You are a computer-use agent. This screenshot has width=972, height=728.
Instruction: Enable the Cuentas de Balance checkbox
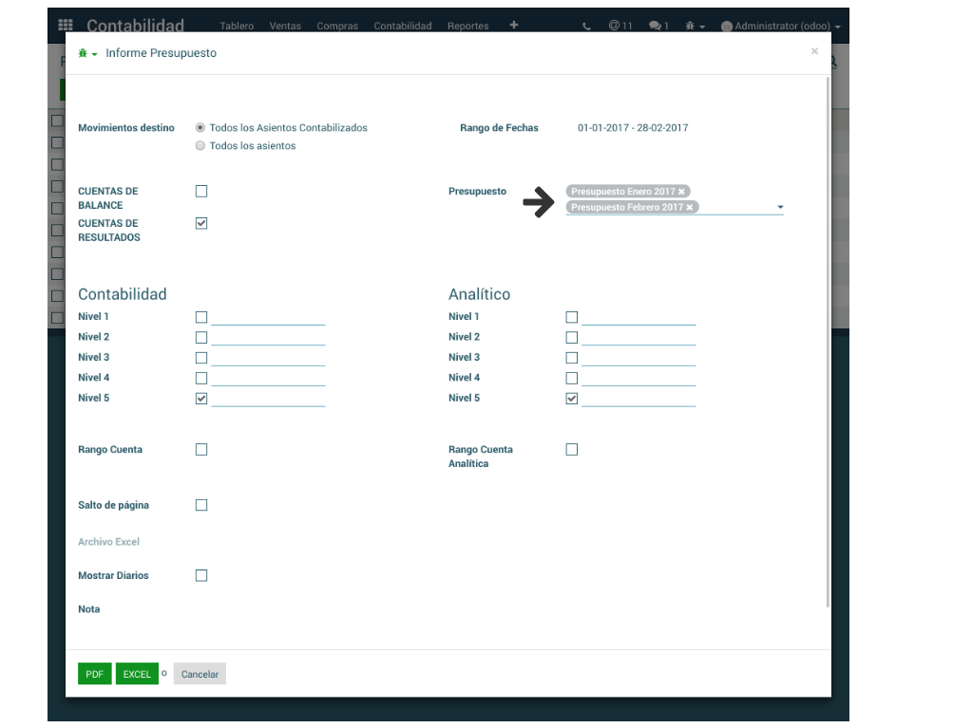pos(201,192)
